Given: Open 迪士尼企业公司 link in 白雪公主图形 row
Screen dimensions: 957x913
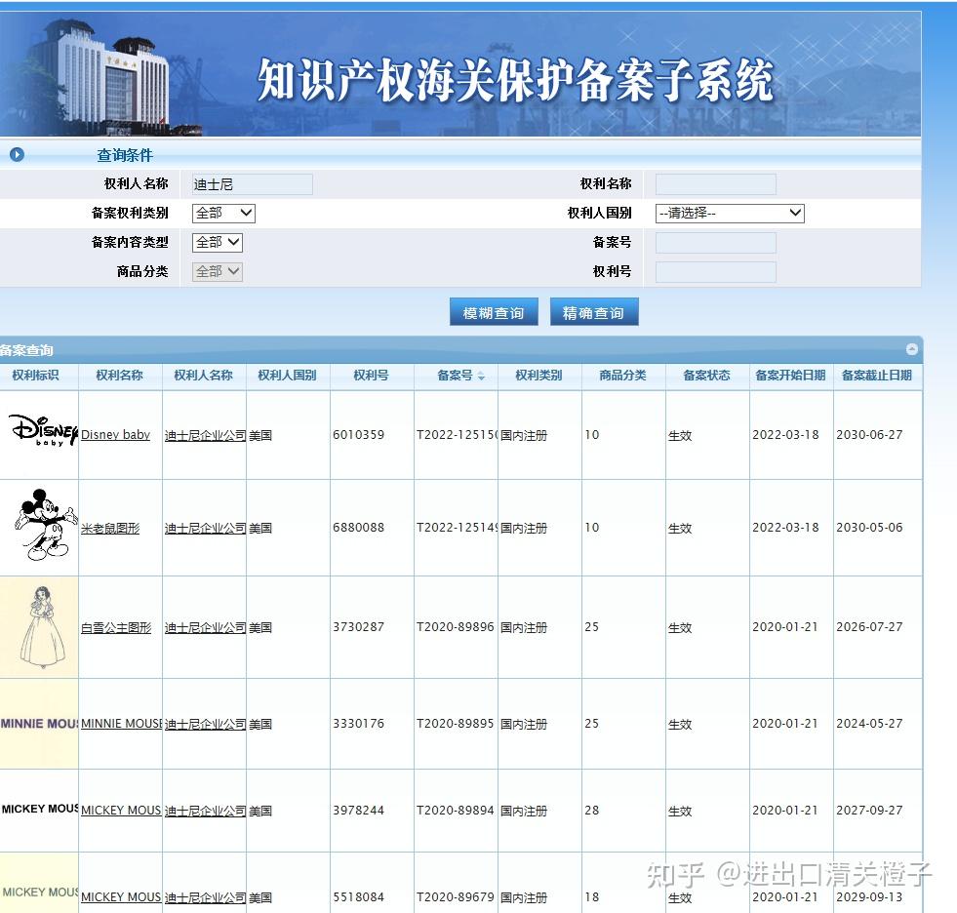Looking at the screenshot, I should pyautogui.click(x=205, y=627).
